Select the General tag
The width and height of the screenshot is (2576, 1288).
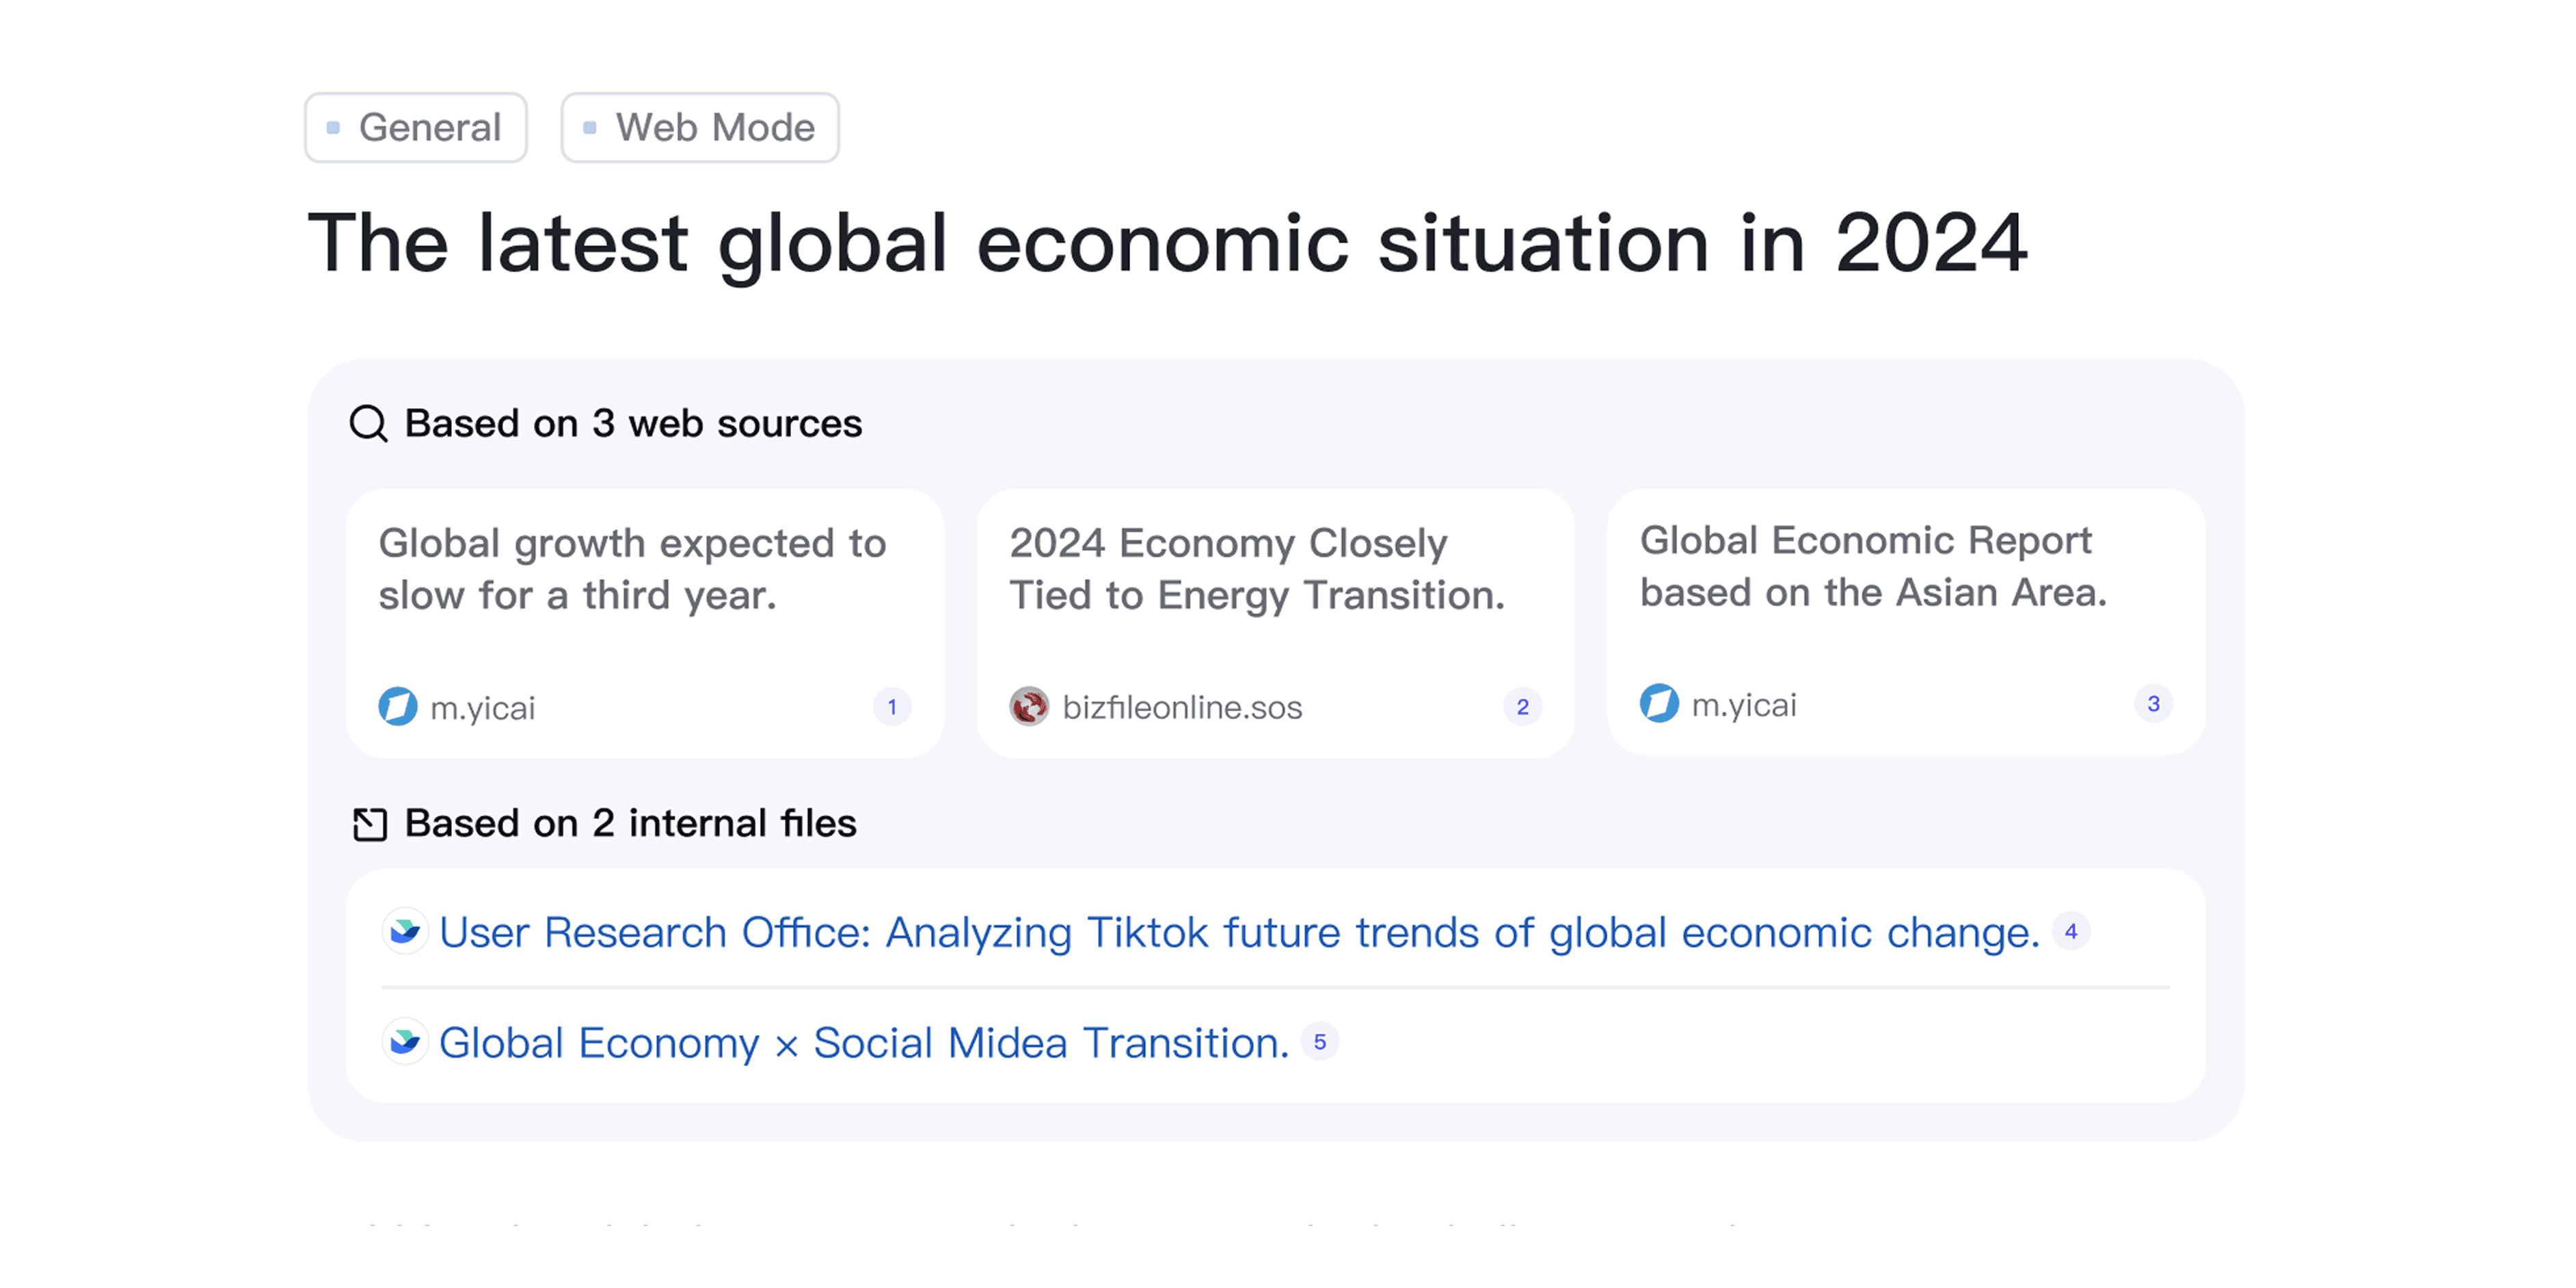pos(416,128)
